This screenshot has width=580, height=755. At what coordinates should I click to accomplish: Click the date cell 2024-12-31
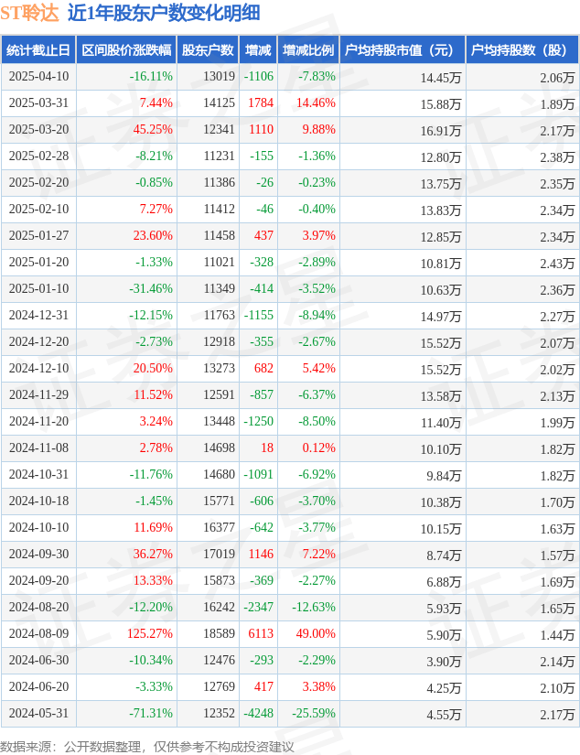pos(39,315)
